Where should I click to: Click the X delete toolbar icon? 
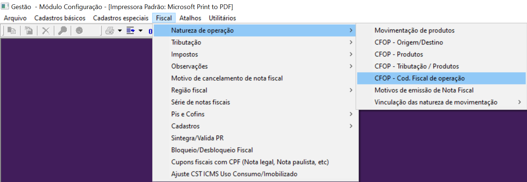point(46,31)
